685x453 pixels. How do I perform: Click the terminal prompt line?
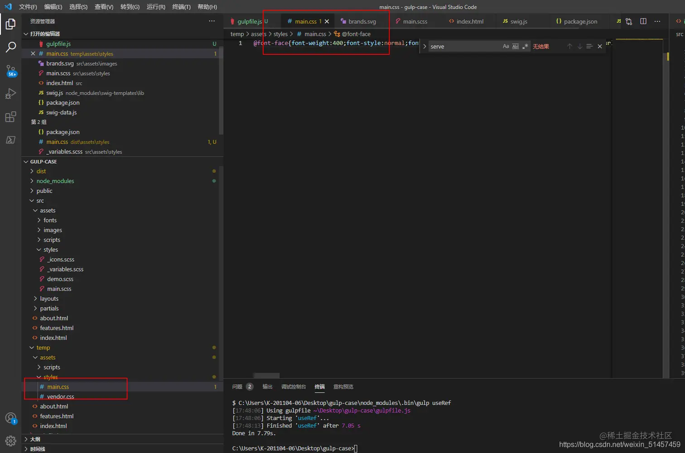pyautogui.click(x=294, y=448)
